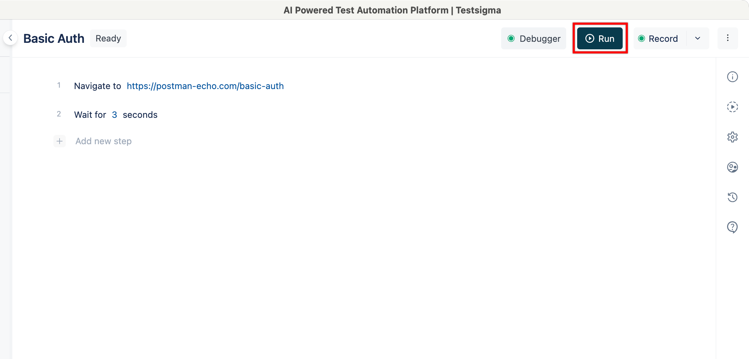The height and width of the screenshot is (359, 749).
Task: Run the Basic Auth test case
Action: tap(600, 38)
